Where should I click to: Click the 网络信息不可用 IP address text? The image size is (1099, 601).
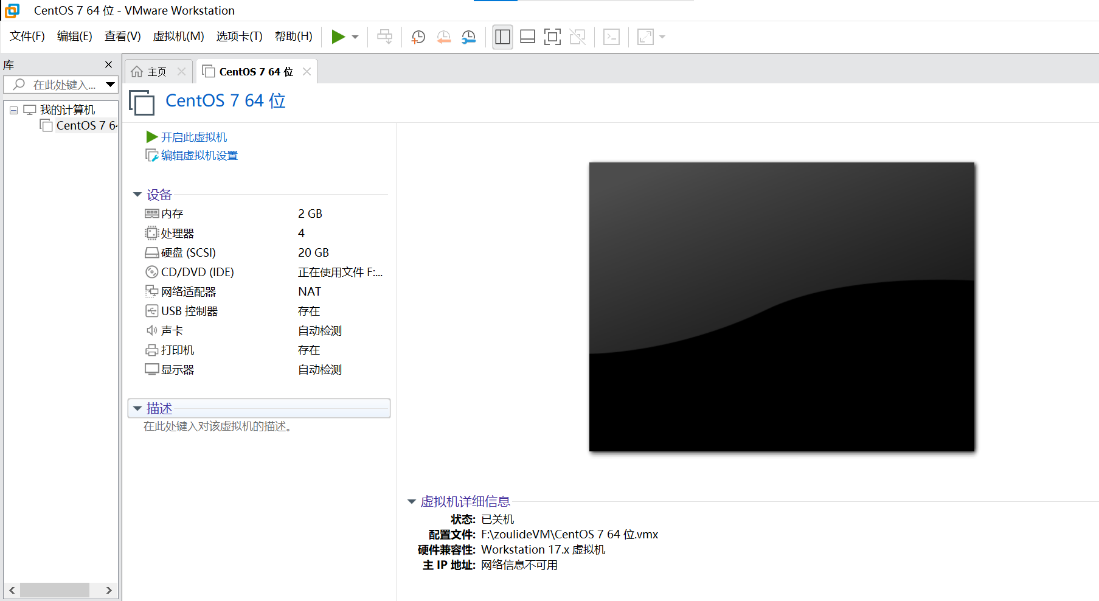point(519,565)
